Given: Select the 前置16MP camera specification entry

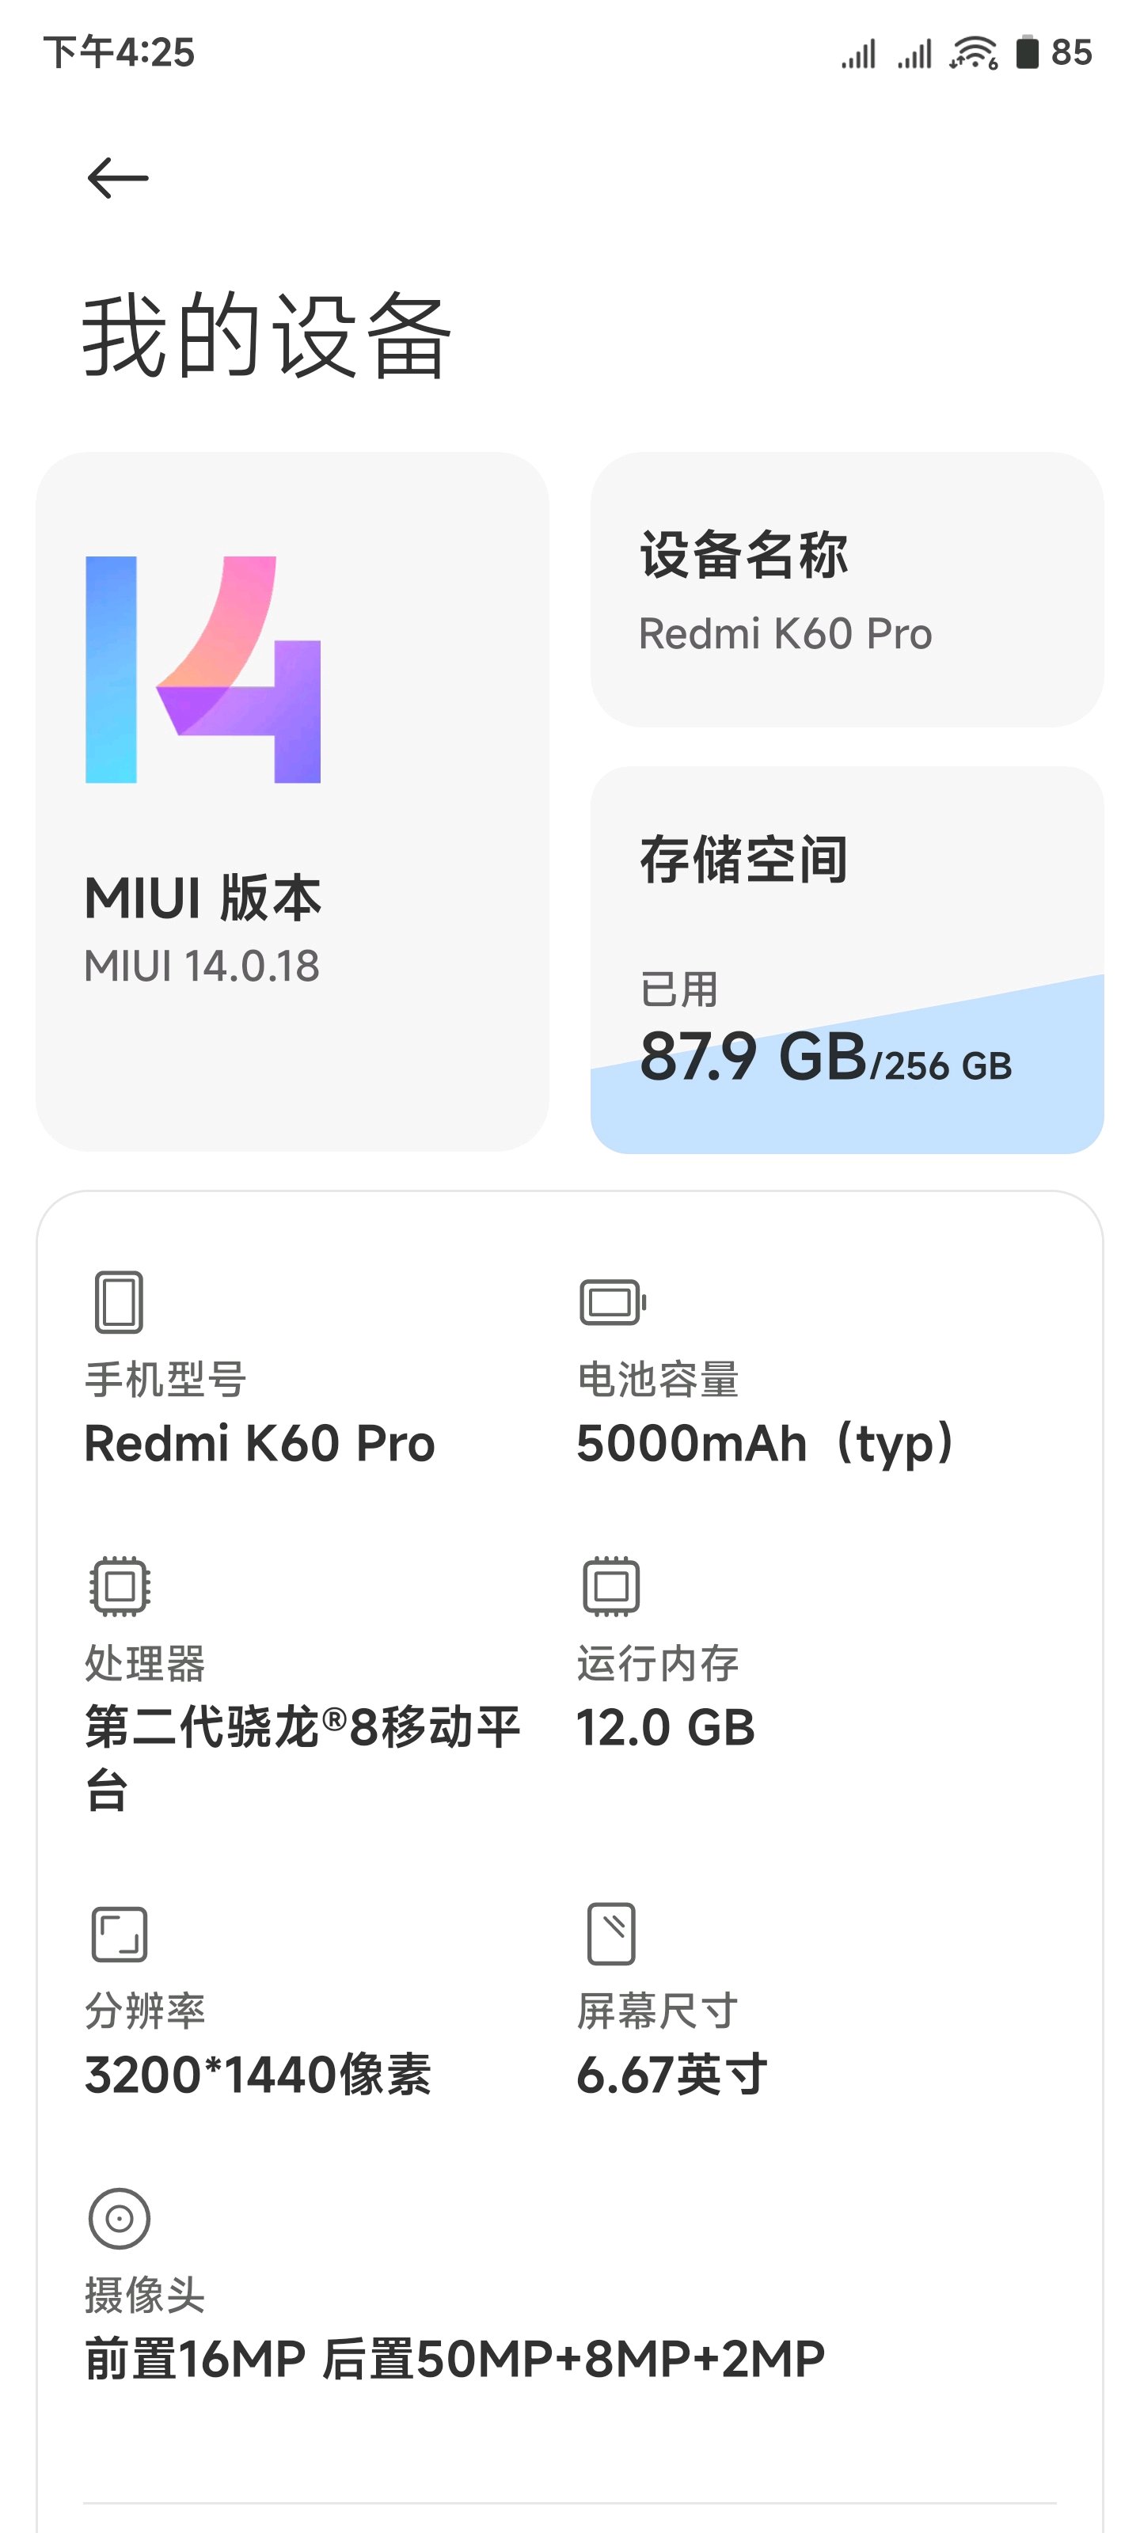Looking at the screenshot, I should (454, 2287).
